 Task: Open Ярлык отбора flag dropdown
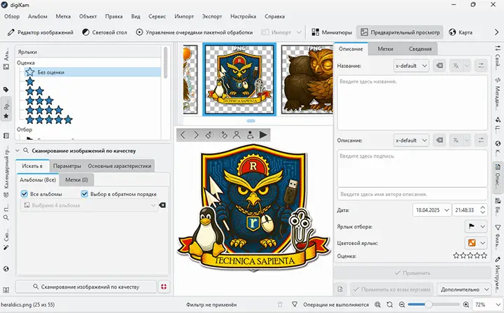pos(476,226)
